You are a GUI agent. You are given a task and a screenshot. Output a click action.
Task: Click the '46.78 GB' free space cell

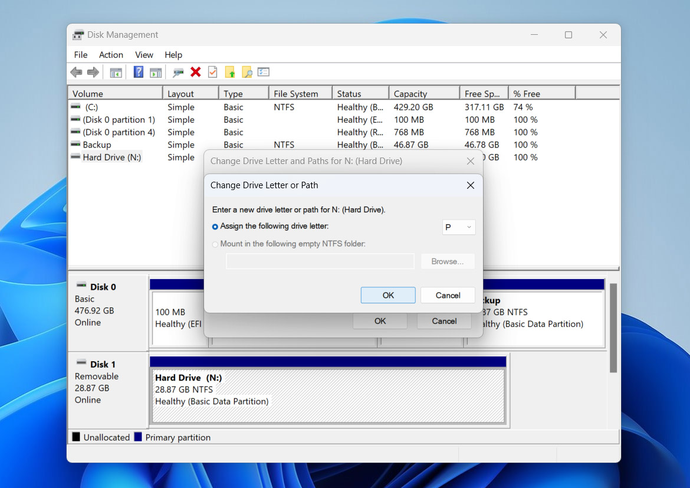(482, 145)
